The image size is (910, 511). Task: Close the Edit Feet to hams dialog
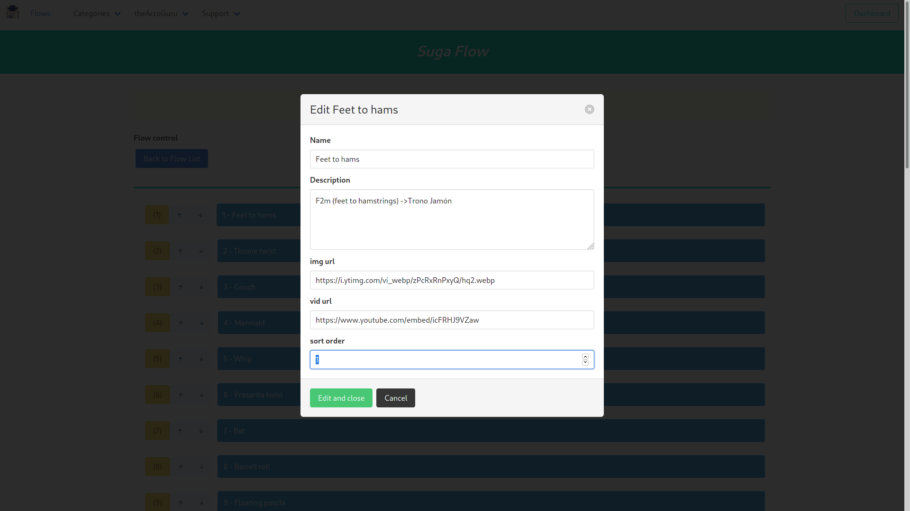coord(589,109)
